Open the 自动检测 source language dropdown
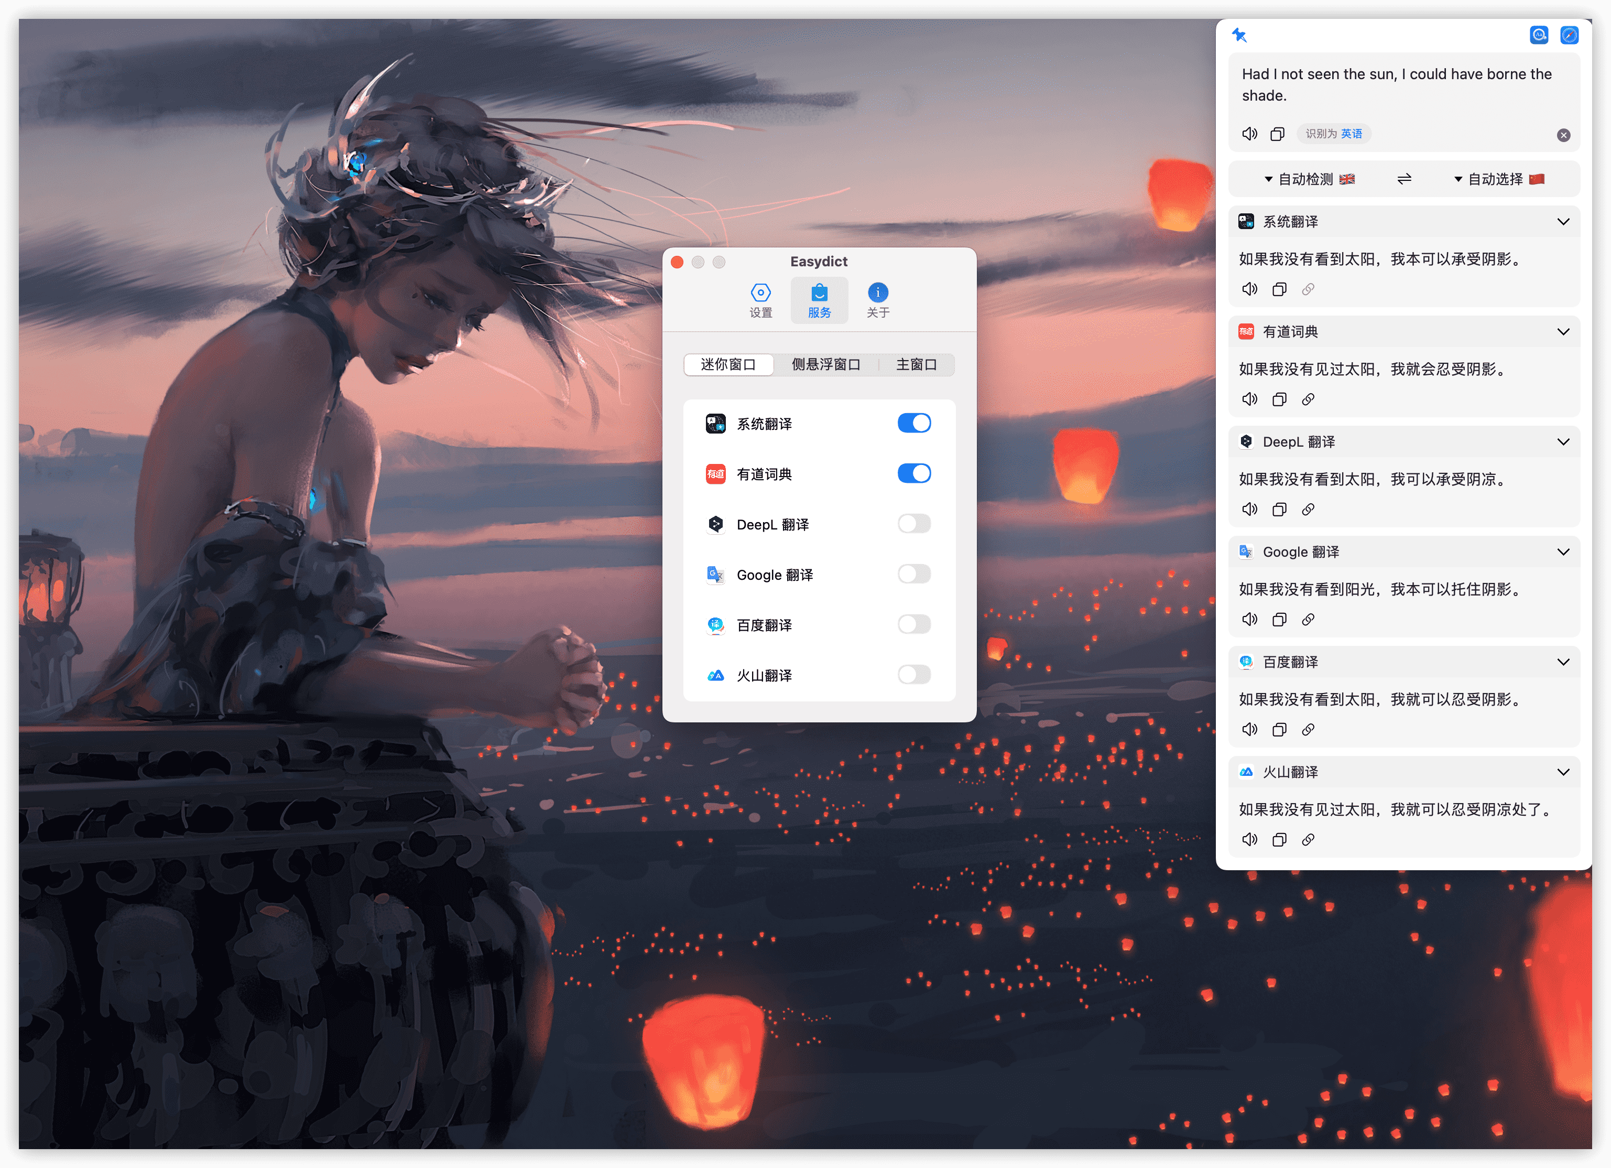1611x1168 pixels. 1309,179
